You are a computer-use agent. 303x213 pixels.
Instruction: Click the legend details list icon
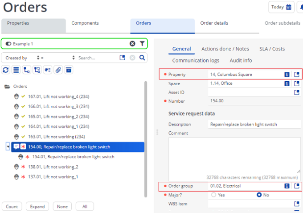coord(48,70)
